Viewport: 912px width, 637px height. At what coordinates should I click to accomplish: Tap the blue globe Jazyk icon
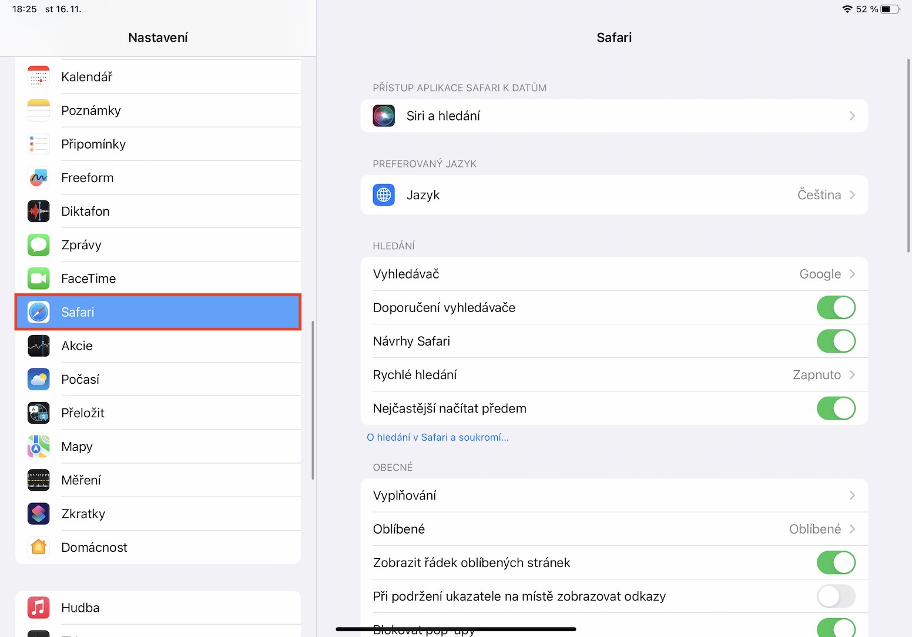[384, 195]
